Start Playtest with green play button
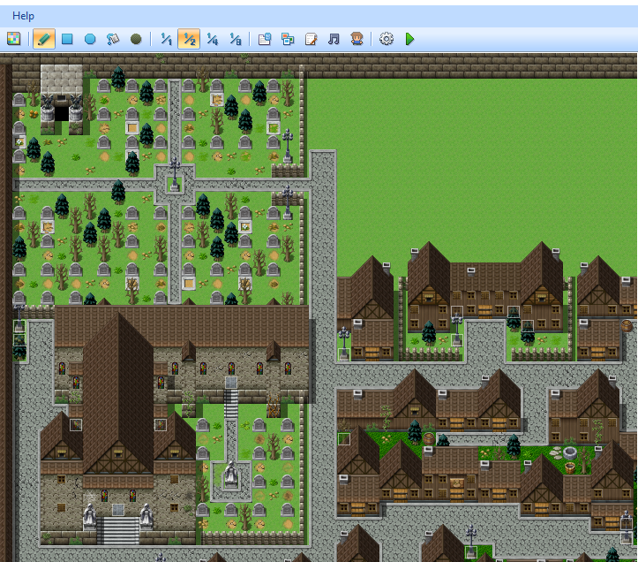The height and width of the screenshot is (562, 638). click(x=409, y=39)
